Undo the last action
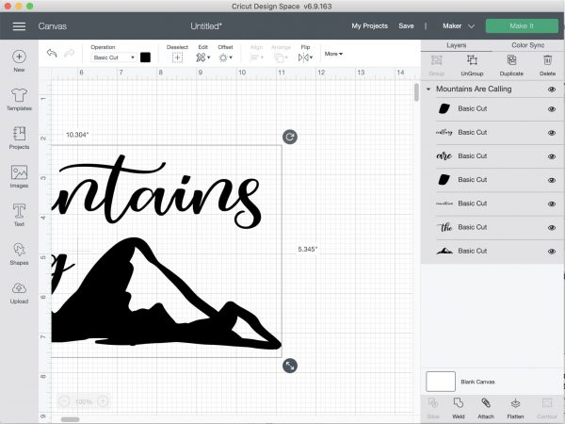This screenshot has width=565, height=424. click(52, 54)
